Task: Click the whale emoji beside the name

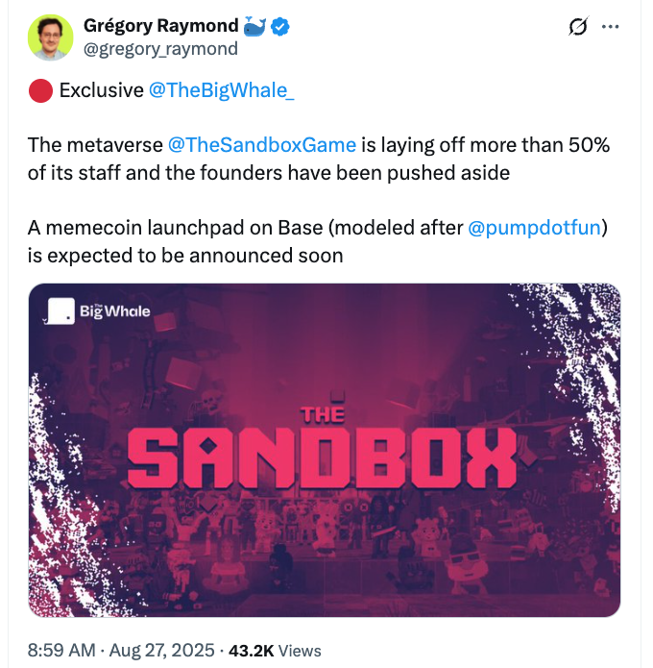Action: 253,28
